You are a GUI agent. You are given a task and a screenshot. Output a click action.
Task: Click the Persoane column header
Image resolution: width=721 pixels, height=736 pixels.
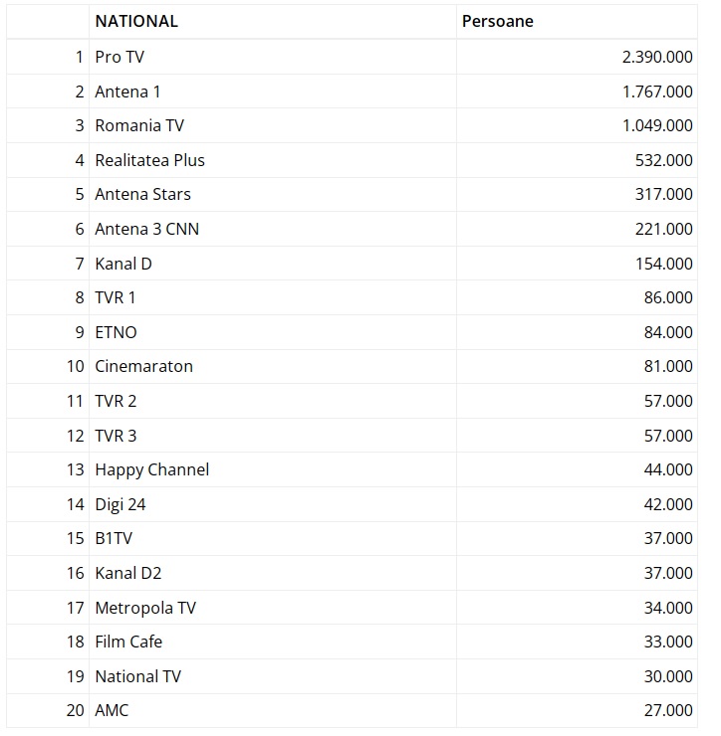[497, 22]
